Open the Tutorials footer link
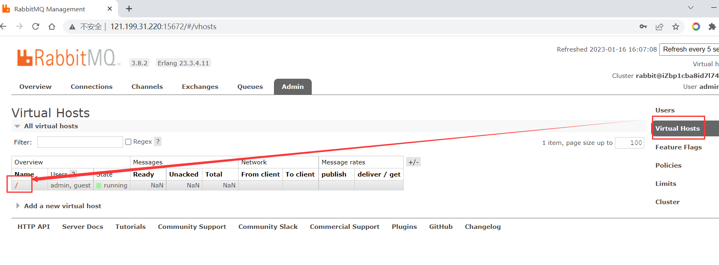 click(130, 226)
